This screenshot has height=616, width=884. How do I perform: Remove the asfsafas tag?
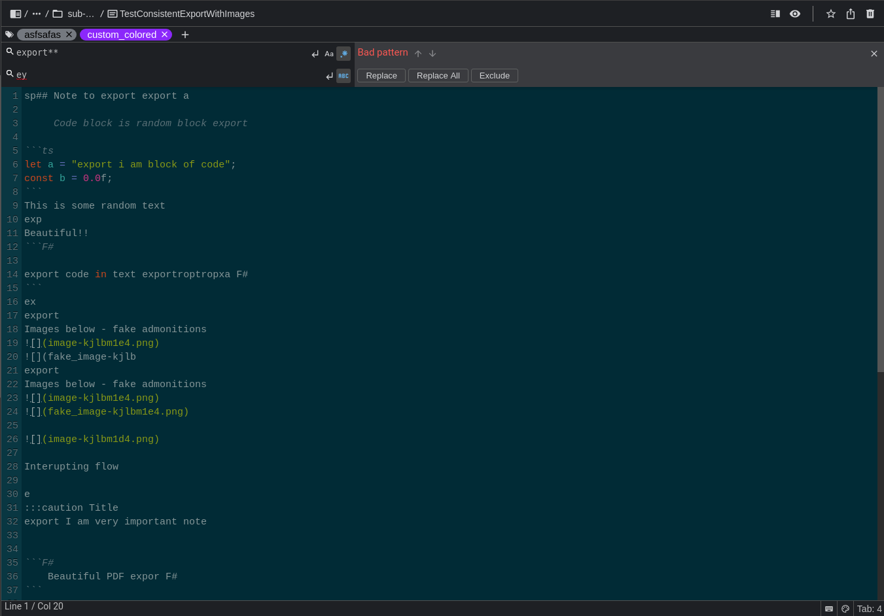[69, 35]
